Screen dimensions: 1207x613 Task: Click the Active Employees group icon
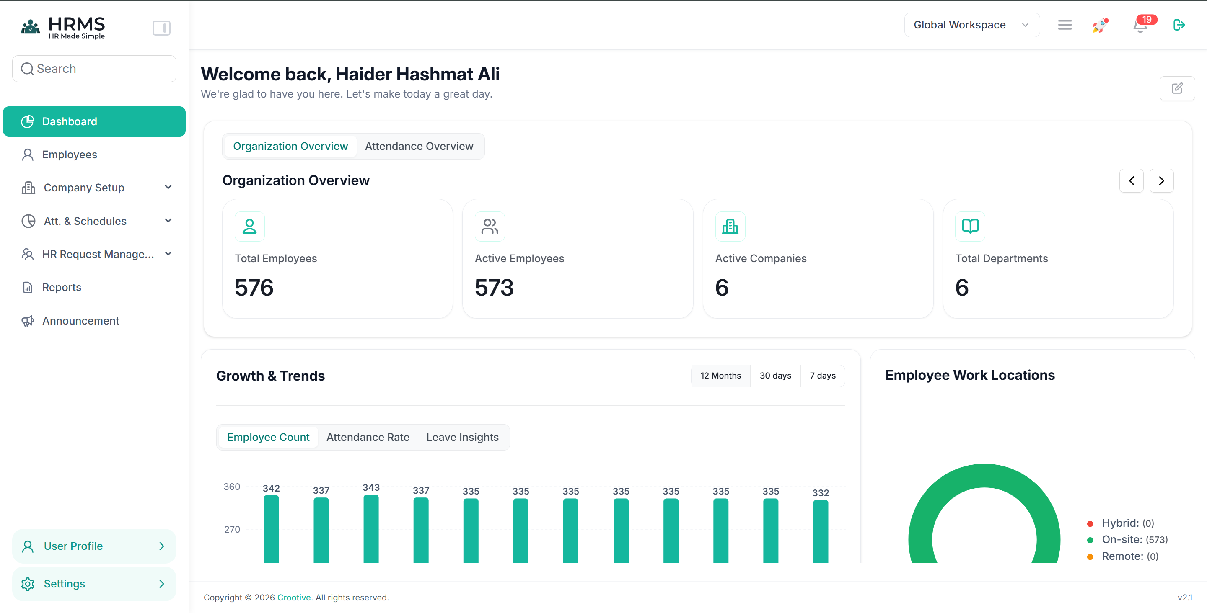pyautogui.click(x=490, y=227)
